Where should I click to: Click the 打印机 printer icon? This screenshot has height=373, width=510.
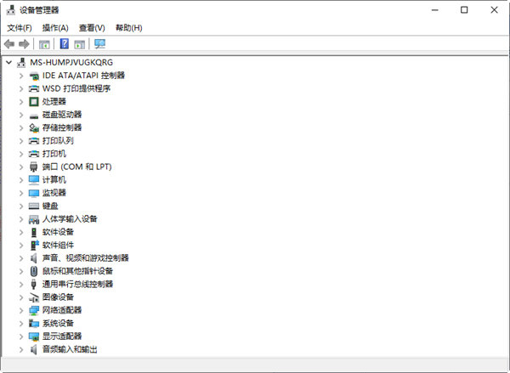coord(34,154)
